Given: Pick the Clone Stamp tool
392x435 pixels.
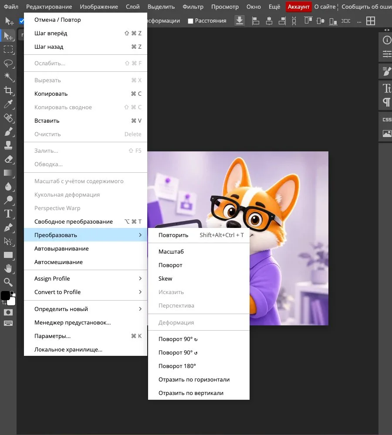Looking at the screenshot, I should click(x=8, y=145).
